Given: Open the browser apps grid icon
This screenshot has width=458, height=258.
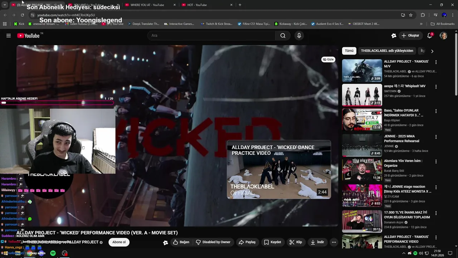Looking at the screenshot, I should click(x=5, y=24).
